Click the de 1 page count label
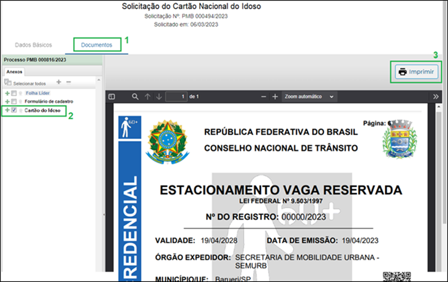The width and height of the screenshot is (448, 282). point(194,97)
